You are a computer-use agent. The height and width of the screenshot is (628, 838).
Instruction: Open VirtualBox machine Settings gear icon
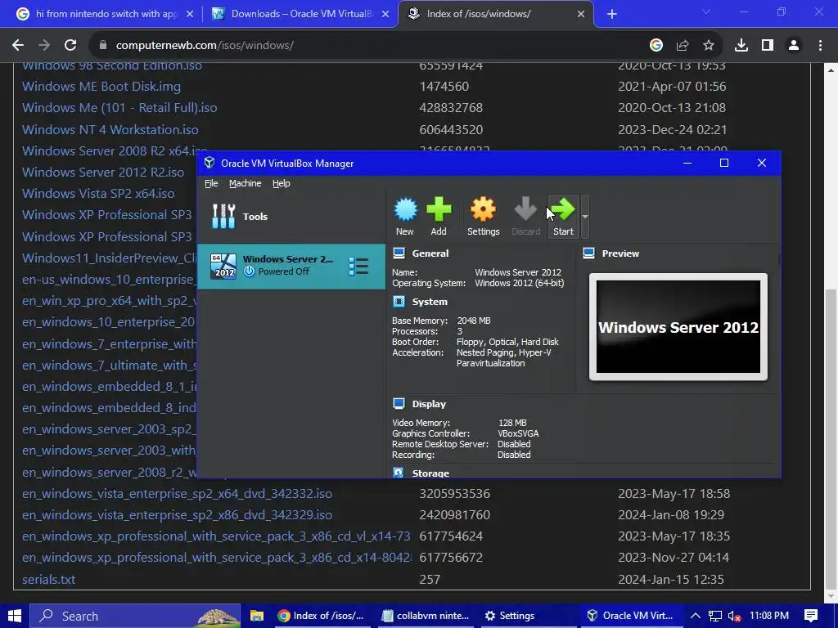[483, 216]
